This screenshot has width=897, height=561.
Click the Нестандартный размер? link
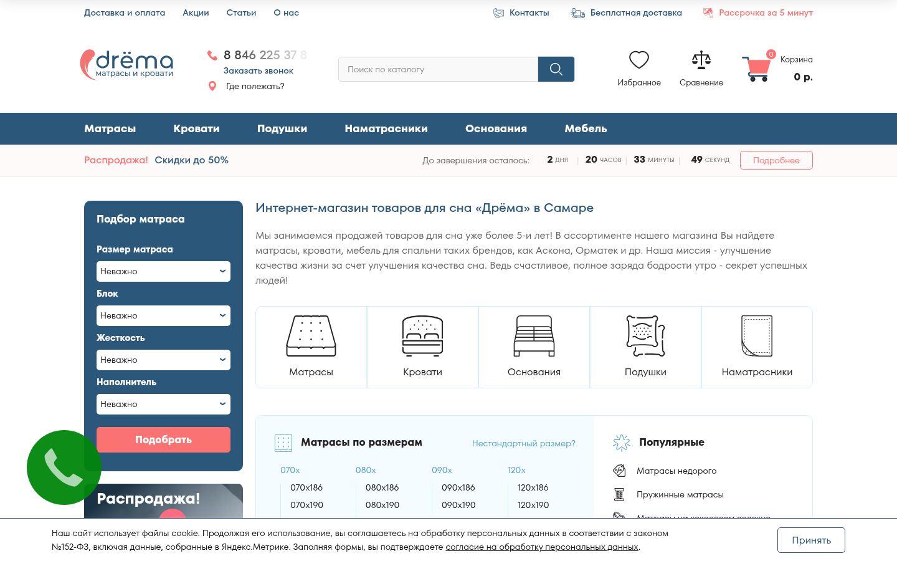524,443
